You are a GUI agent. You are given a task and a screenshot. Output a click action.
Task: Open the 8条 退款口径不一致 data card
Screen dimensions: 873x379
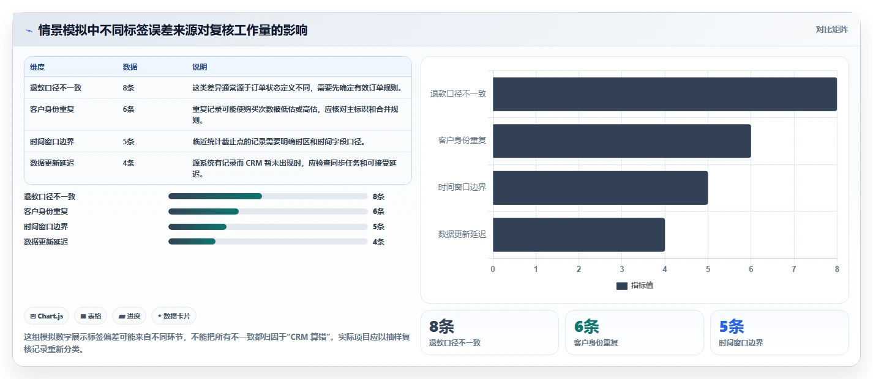[490, 333]
